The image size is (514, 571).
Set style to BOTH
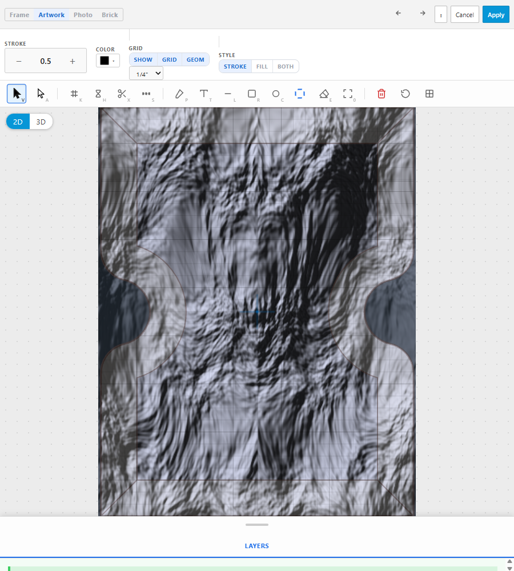pyautogui.click(x=286, y=67)
